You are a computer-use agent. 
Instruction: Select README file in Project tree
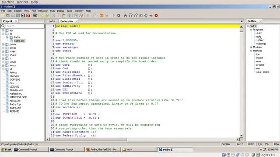(x=14, y=111)
